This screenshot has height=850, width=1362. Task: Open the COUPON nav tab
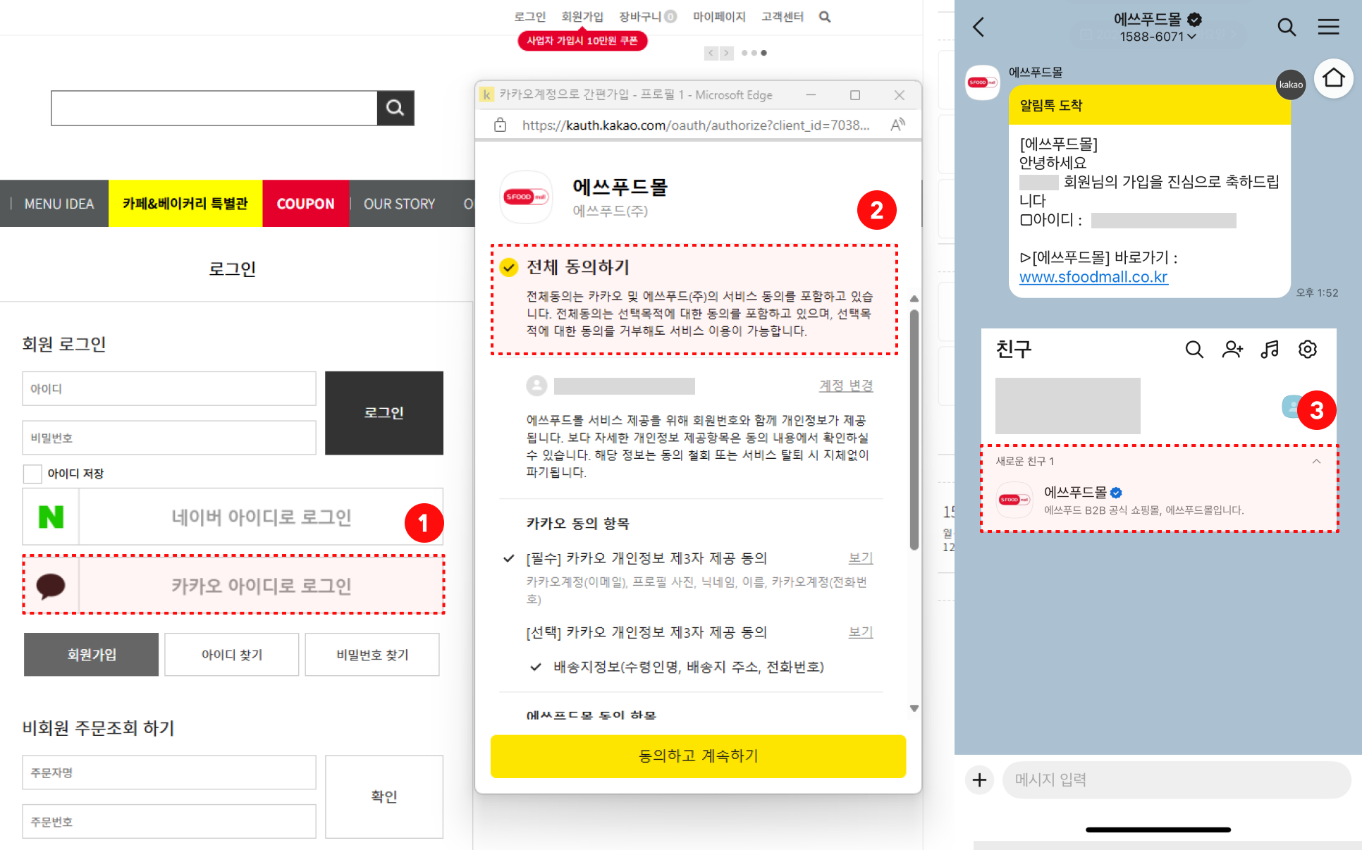click(305, 204)
